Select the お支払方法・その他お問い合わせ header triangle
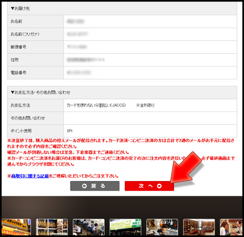The image size is (244, 237). [12, 92]
